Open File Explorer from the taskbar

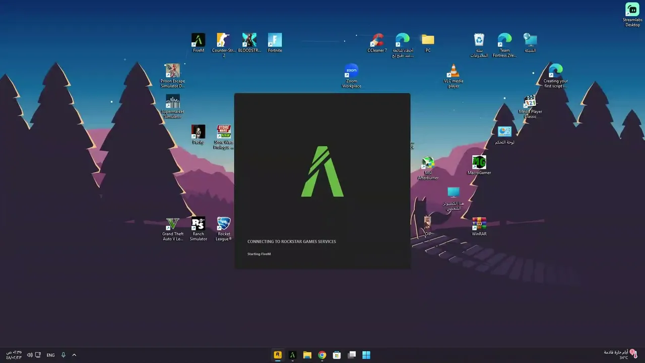coord(307,355)
